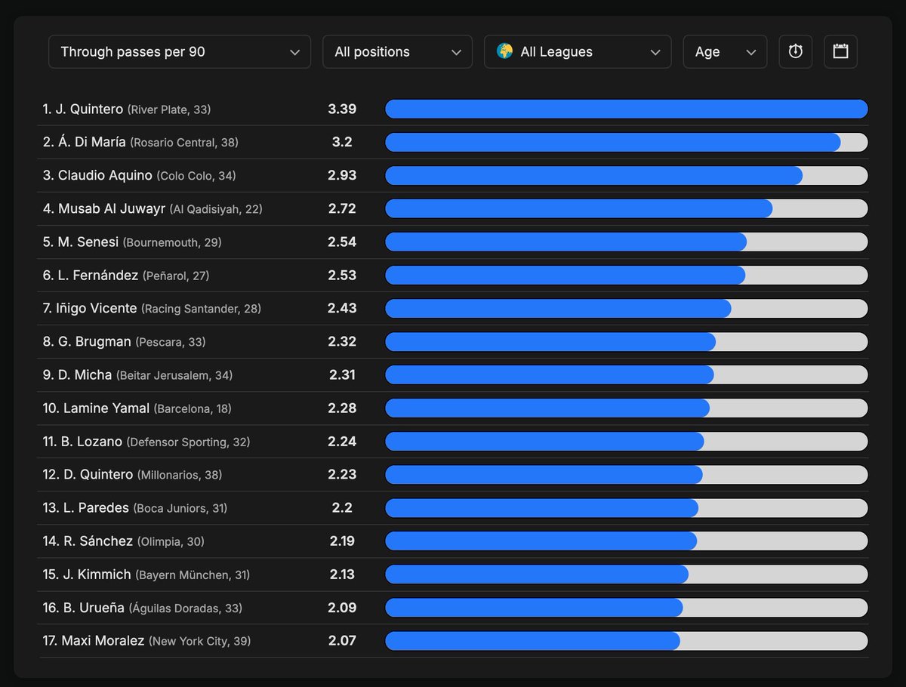Screen dimensions: 906x687
Task: Click the value 2.53
Action: click(342, 275)
